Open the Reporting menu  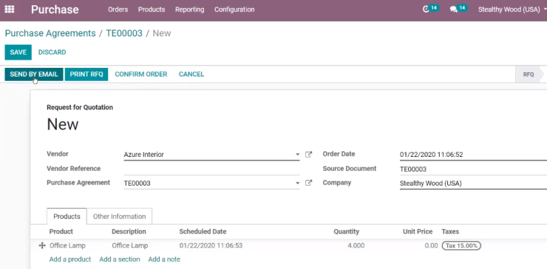(x=190, y=10)
